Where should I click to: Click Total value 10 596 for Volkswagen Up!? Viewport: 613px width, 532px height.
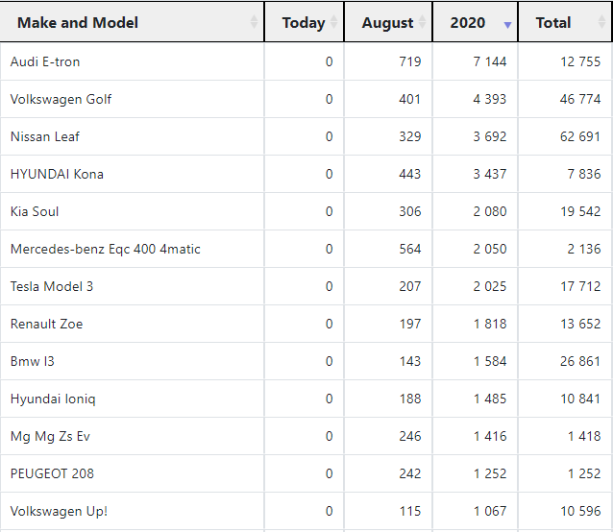coord(580,511)
